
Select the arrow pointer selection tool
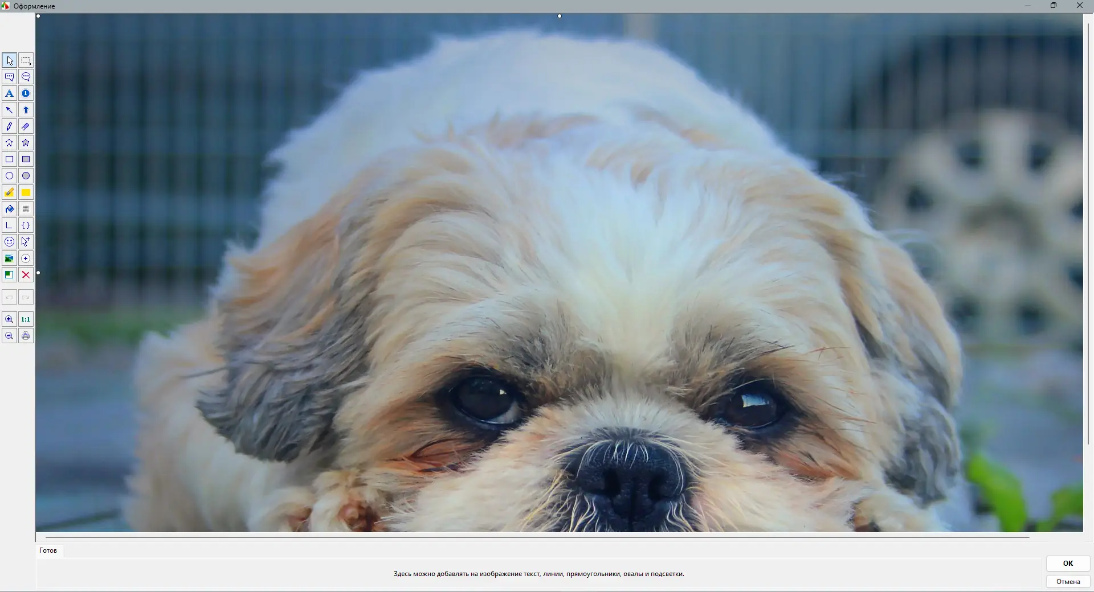(9, 60)
